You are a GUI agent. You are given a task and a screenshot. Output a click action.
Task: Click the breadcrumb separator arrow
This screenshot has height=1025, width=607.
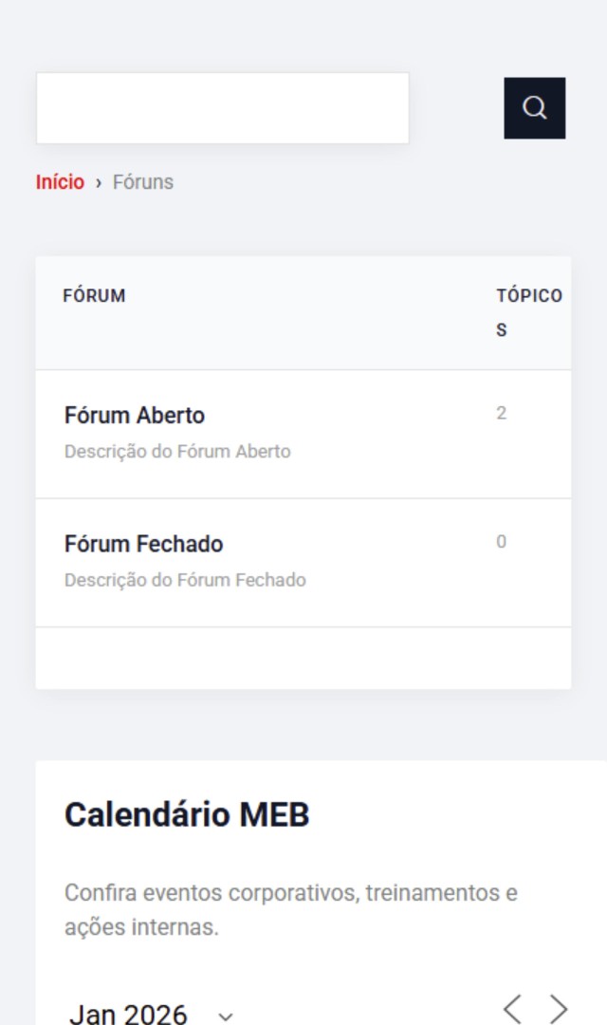99,182
